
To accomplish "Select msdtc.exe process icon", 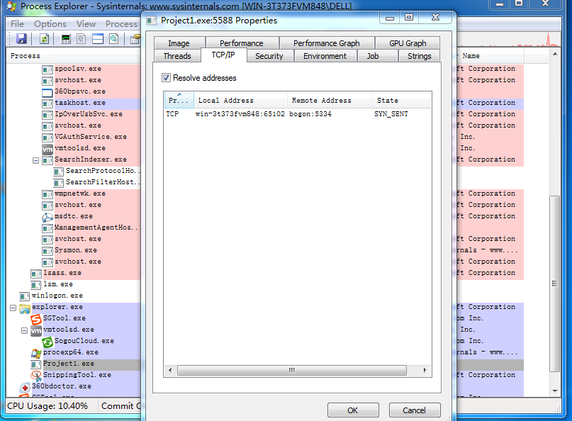I will pyautogui.click(x=47, y=217).
